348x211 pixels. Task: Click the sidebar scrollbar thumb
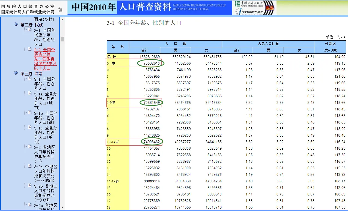[x=62, y=39]
